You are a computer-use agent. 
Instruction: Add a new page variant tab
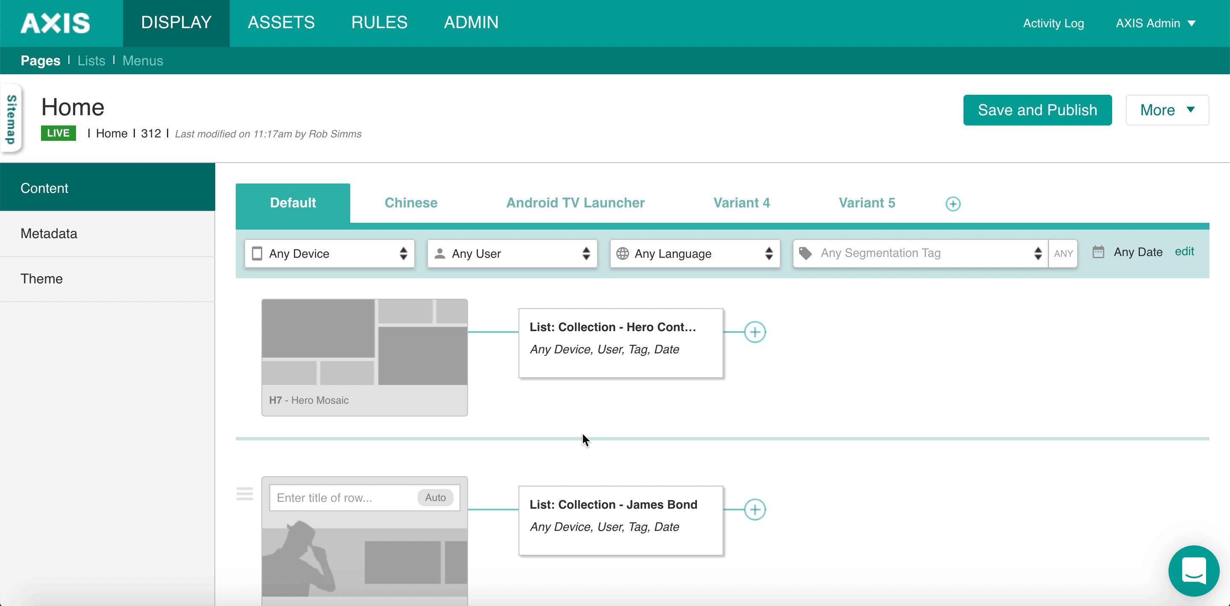pos(952,204)
